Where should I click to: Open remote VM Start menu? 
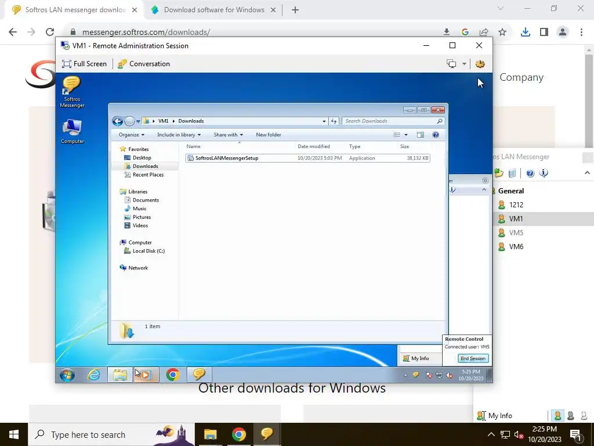(67, 375)
